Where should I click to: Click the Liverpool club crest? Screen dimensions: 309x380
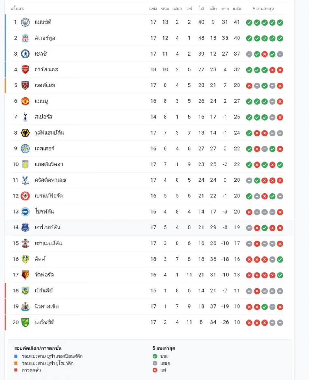pyautogui.click(x=25, y=38)
